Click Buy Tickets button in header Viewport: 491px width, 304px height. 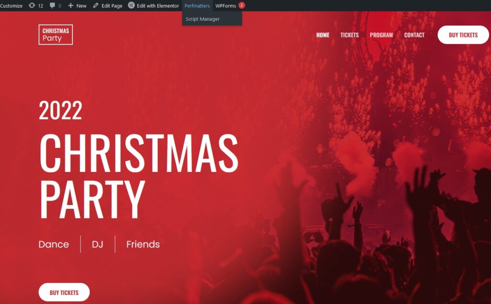(463, 35)
